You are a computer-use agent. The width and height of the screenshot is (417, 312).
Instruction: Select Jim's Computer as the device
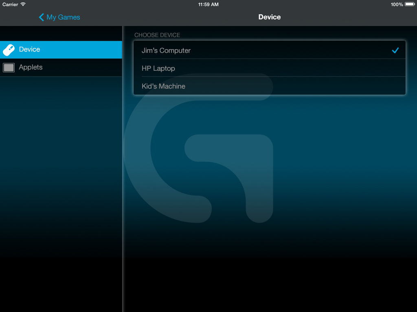point(166,50)
